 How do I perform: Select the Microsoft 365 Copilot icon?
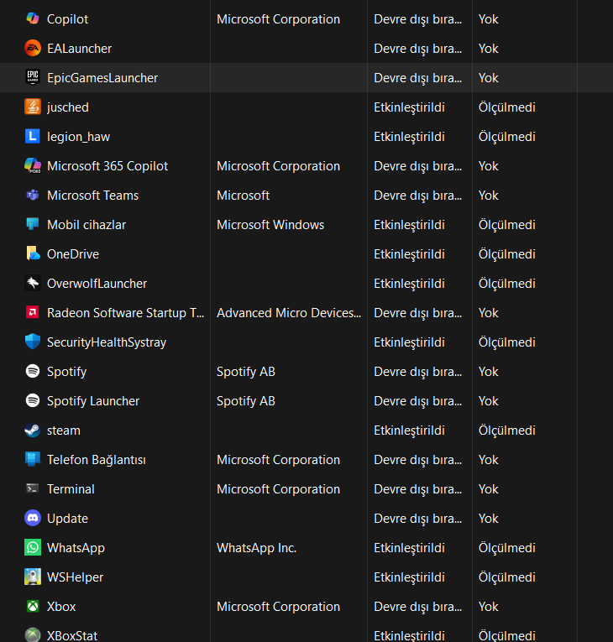pyautogui.click(x=33, y=166)
